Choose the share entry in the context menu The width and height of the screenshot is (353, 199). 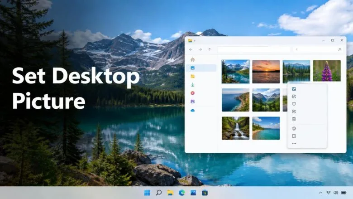(x=294, y=112)
